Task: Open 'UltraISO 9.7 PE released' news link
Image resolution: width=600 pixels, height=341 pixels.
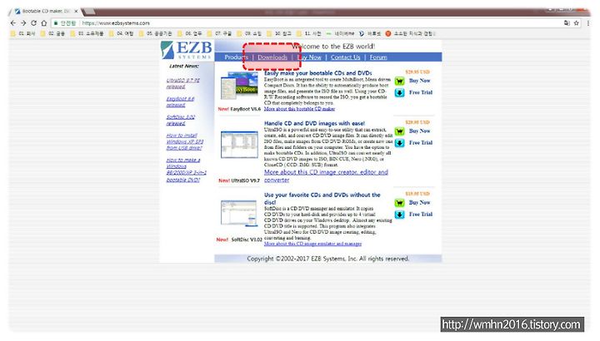Action: tap(182, 84)
